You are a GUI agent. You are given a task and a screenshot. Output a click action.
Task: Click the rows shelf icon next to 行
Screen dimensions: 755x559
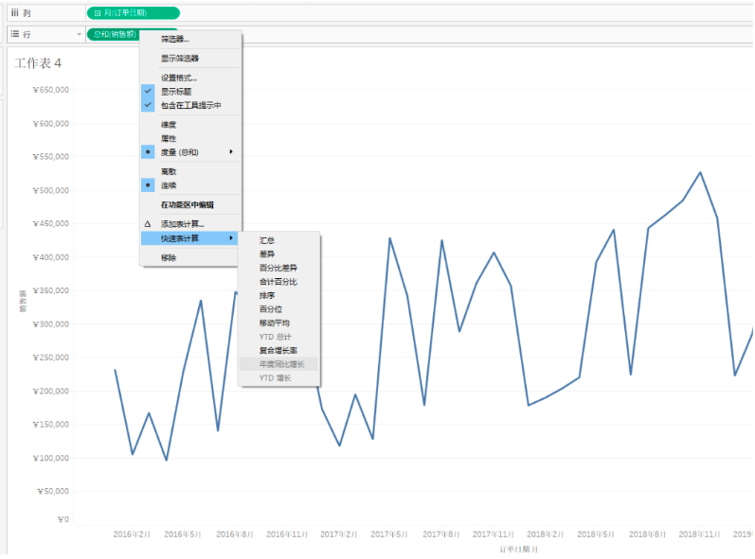point(14,34)
